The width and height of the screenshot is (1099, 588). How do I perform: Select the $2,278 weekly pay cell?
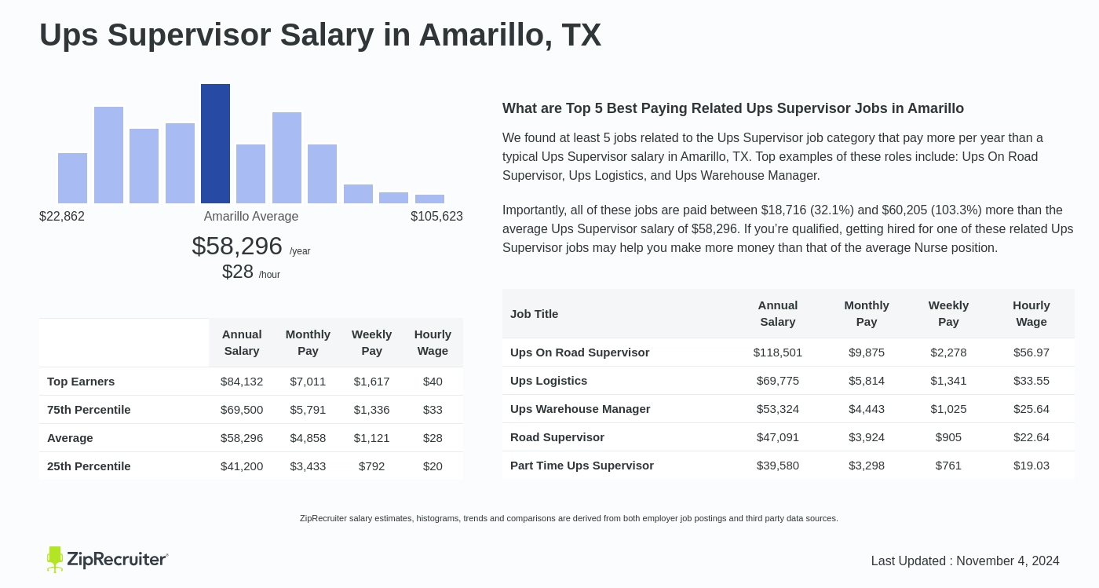point(948,352)
